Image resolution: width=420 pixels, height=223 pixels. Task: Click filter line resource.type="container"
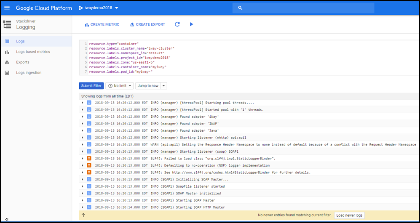pyautogui.click(x=114, y=43)
